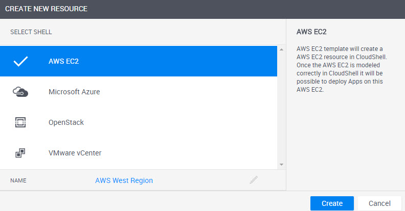405x211 pixels.
Task: Click the CREATE NEW RESOURCE title
Action: click(x=46, y=9)
